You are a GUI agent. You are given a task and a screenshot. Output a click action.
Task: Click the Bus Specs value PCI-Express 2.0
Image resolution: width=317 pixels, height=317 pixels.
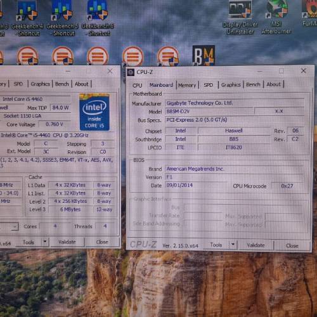tap(235, 120)
